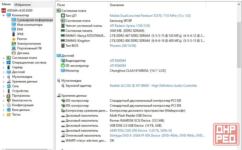
Task: Open Видеоадаптер ATI RS600M link
Action: [x=118, y=61]
